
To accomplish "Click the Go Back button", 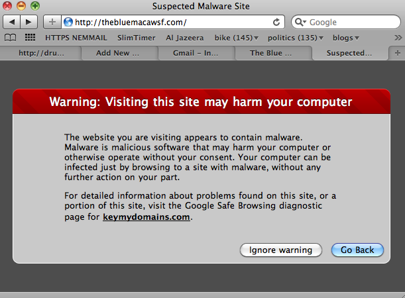I will coord(357,250).
